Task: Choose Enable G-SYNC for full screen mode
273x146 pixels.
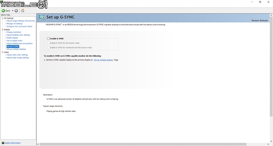Action: 49,43
